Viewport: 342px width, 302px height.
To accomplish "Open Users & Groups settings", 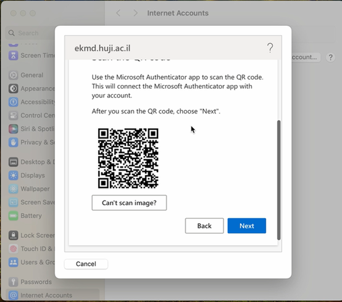I will coord(31,262).
